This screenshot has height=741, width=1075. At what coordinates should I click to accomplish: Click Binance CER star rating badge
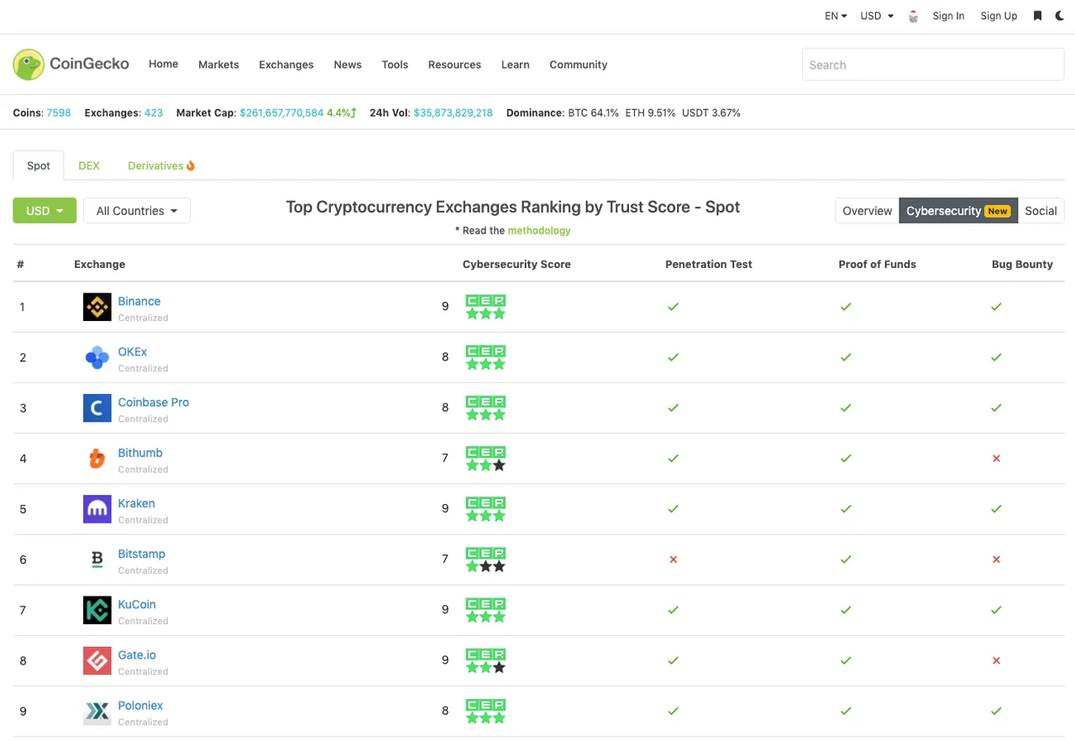tap(485, 307)
